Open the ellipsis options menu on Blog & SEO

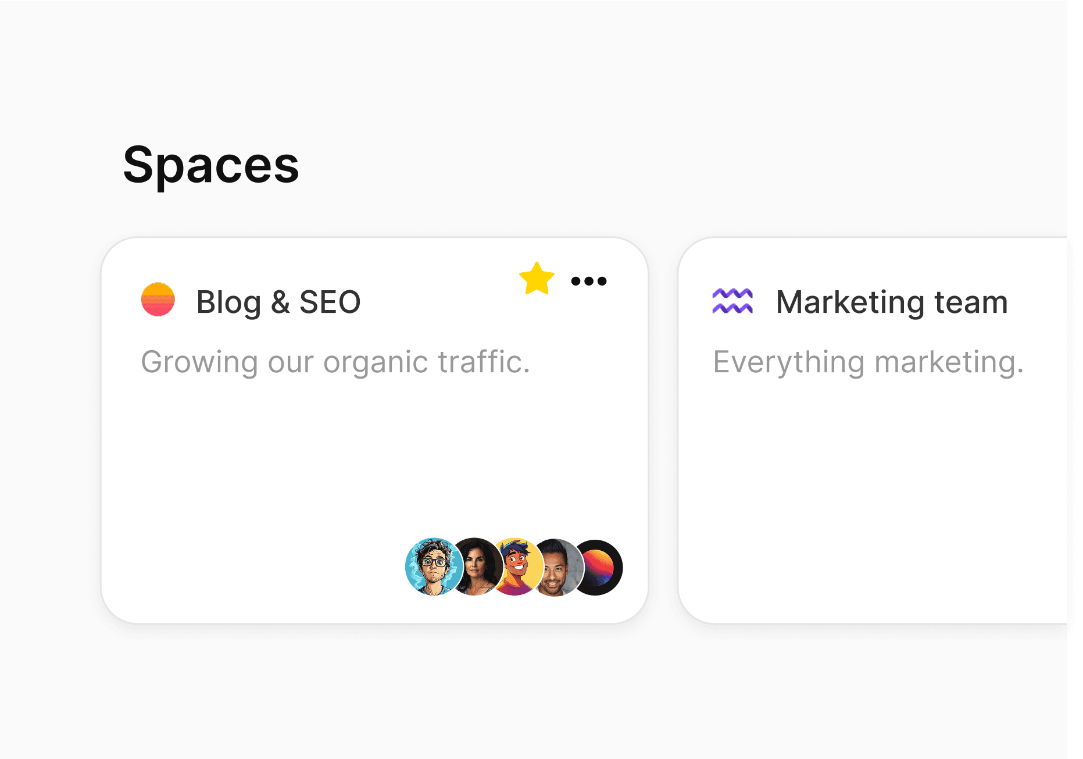coord(589,281)
